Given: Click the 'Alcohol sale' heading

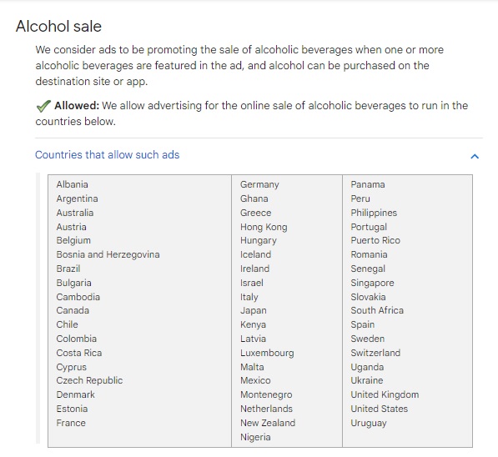Looking at the screenshot, I should (x=58, y=26).
